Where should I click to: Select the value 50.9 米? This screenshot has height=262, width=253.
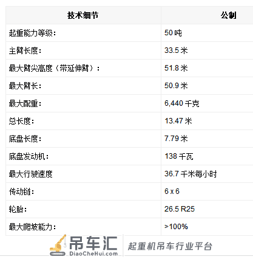pos(176,86)
